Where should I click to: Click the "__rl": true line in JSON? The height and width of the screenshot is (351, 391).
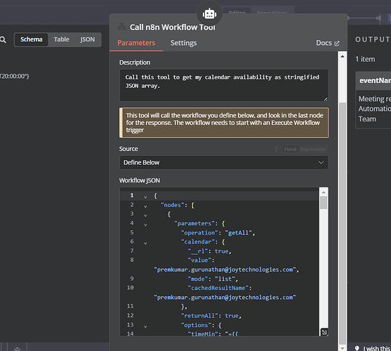point(209,251)
